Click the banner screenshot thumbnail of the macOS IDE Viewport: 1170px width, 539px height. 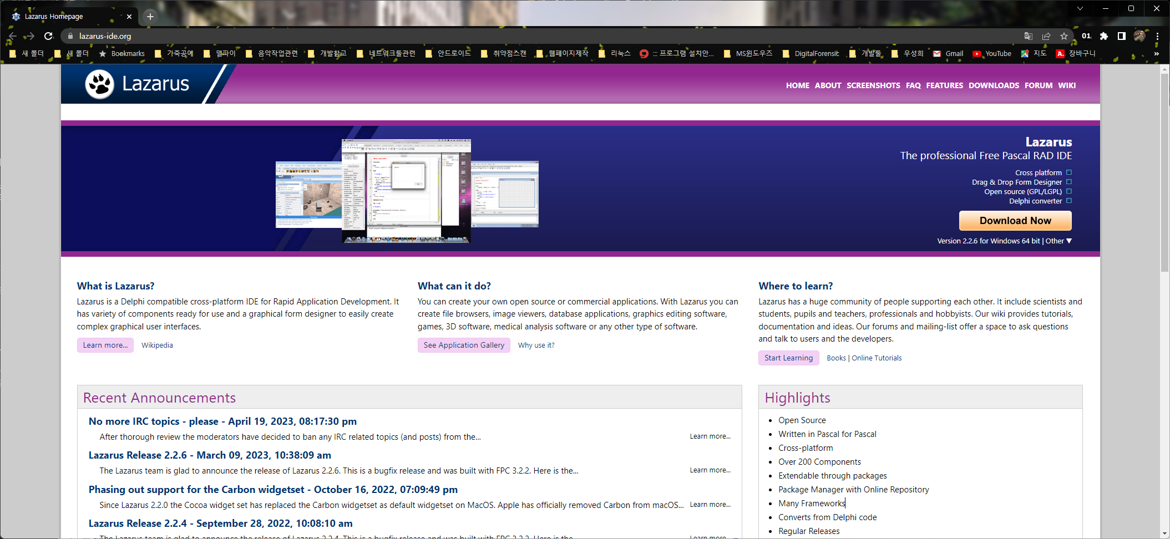(406, 191)
